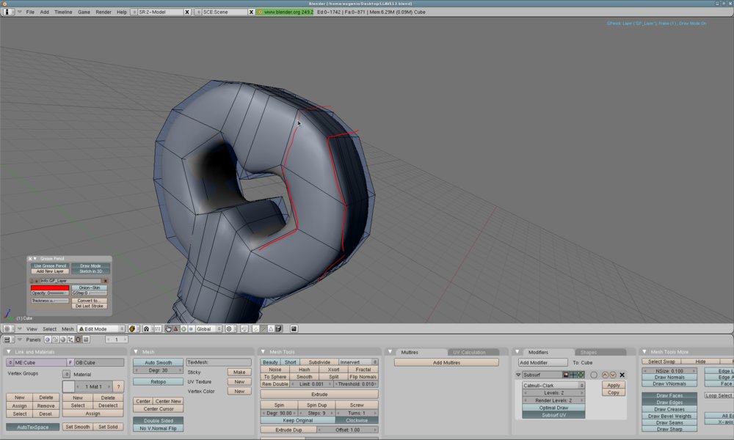Image resolution: width=734 pixels, height=440 pixels.
Task: Click the Add Multires button
Action: (446, 363)
